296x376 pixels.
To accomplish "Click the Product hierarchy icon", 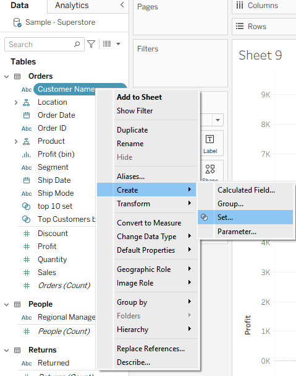I will coord(26,141).
